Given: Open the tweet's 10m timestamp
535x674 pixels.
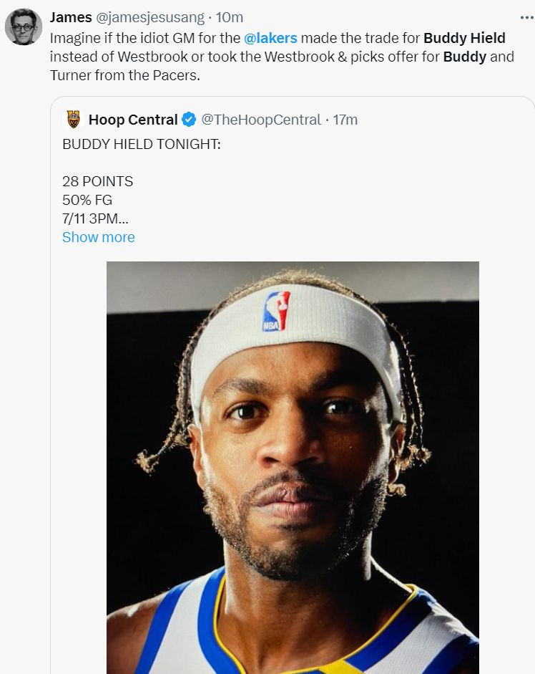Looking at the screenshot, I should 230,17.
